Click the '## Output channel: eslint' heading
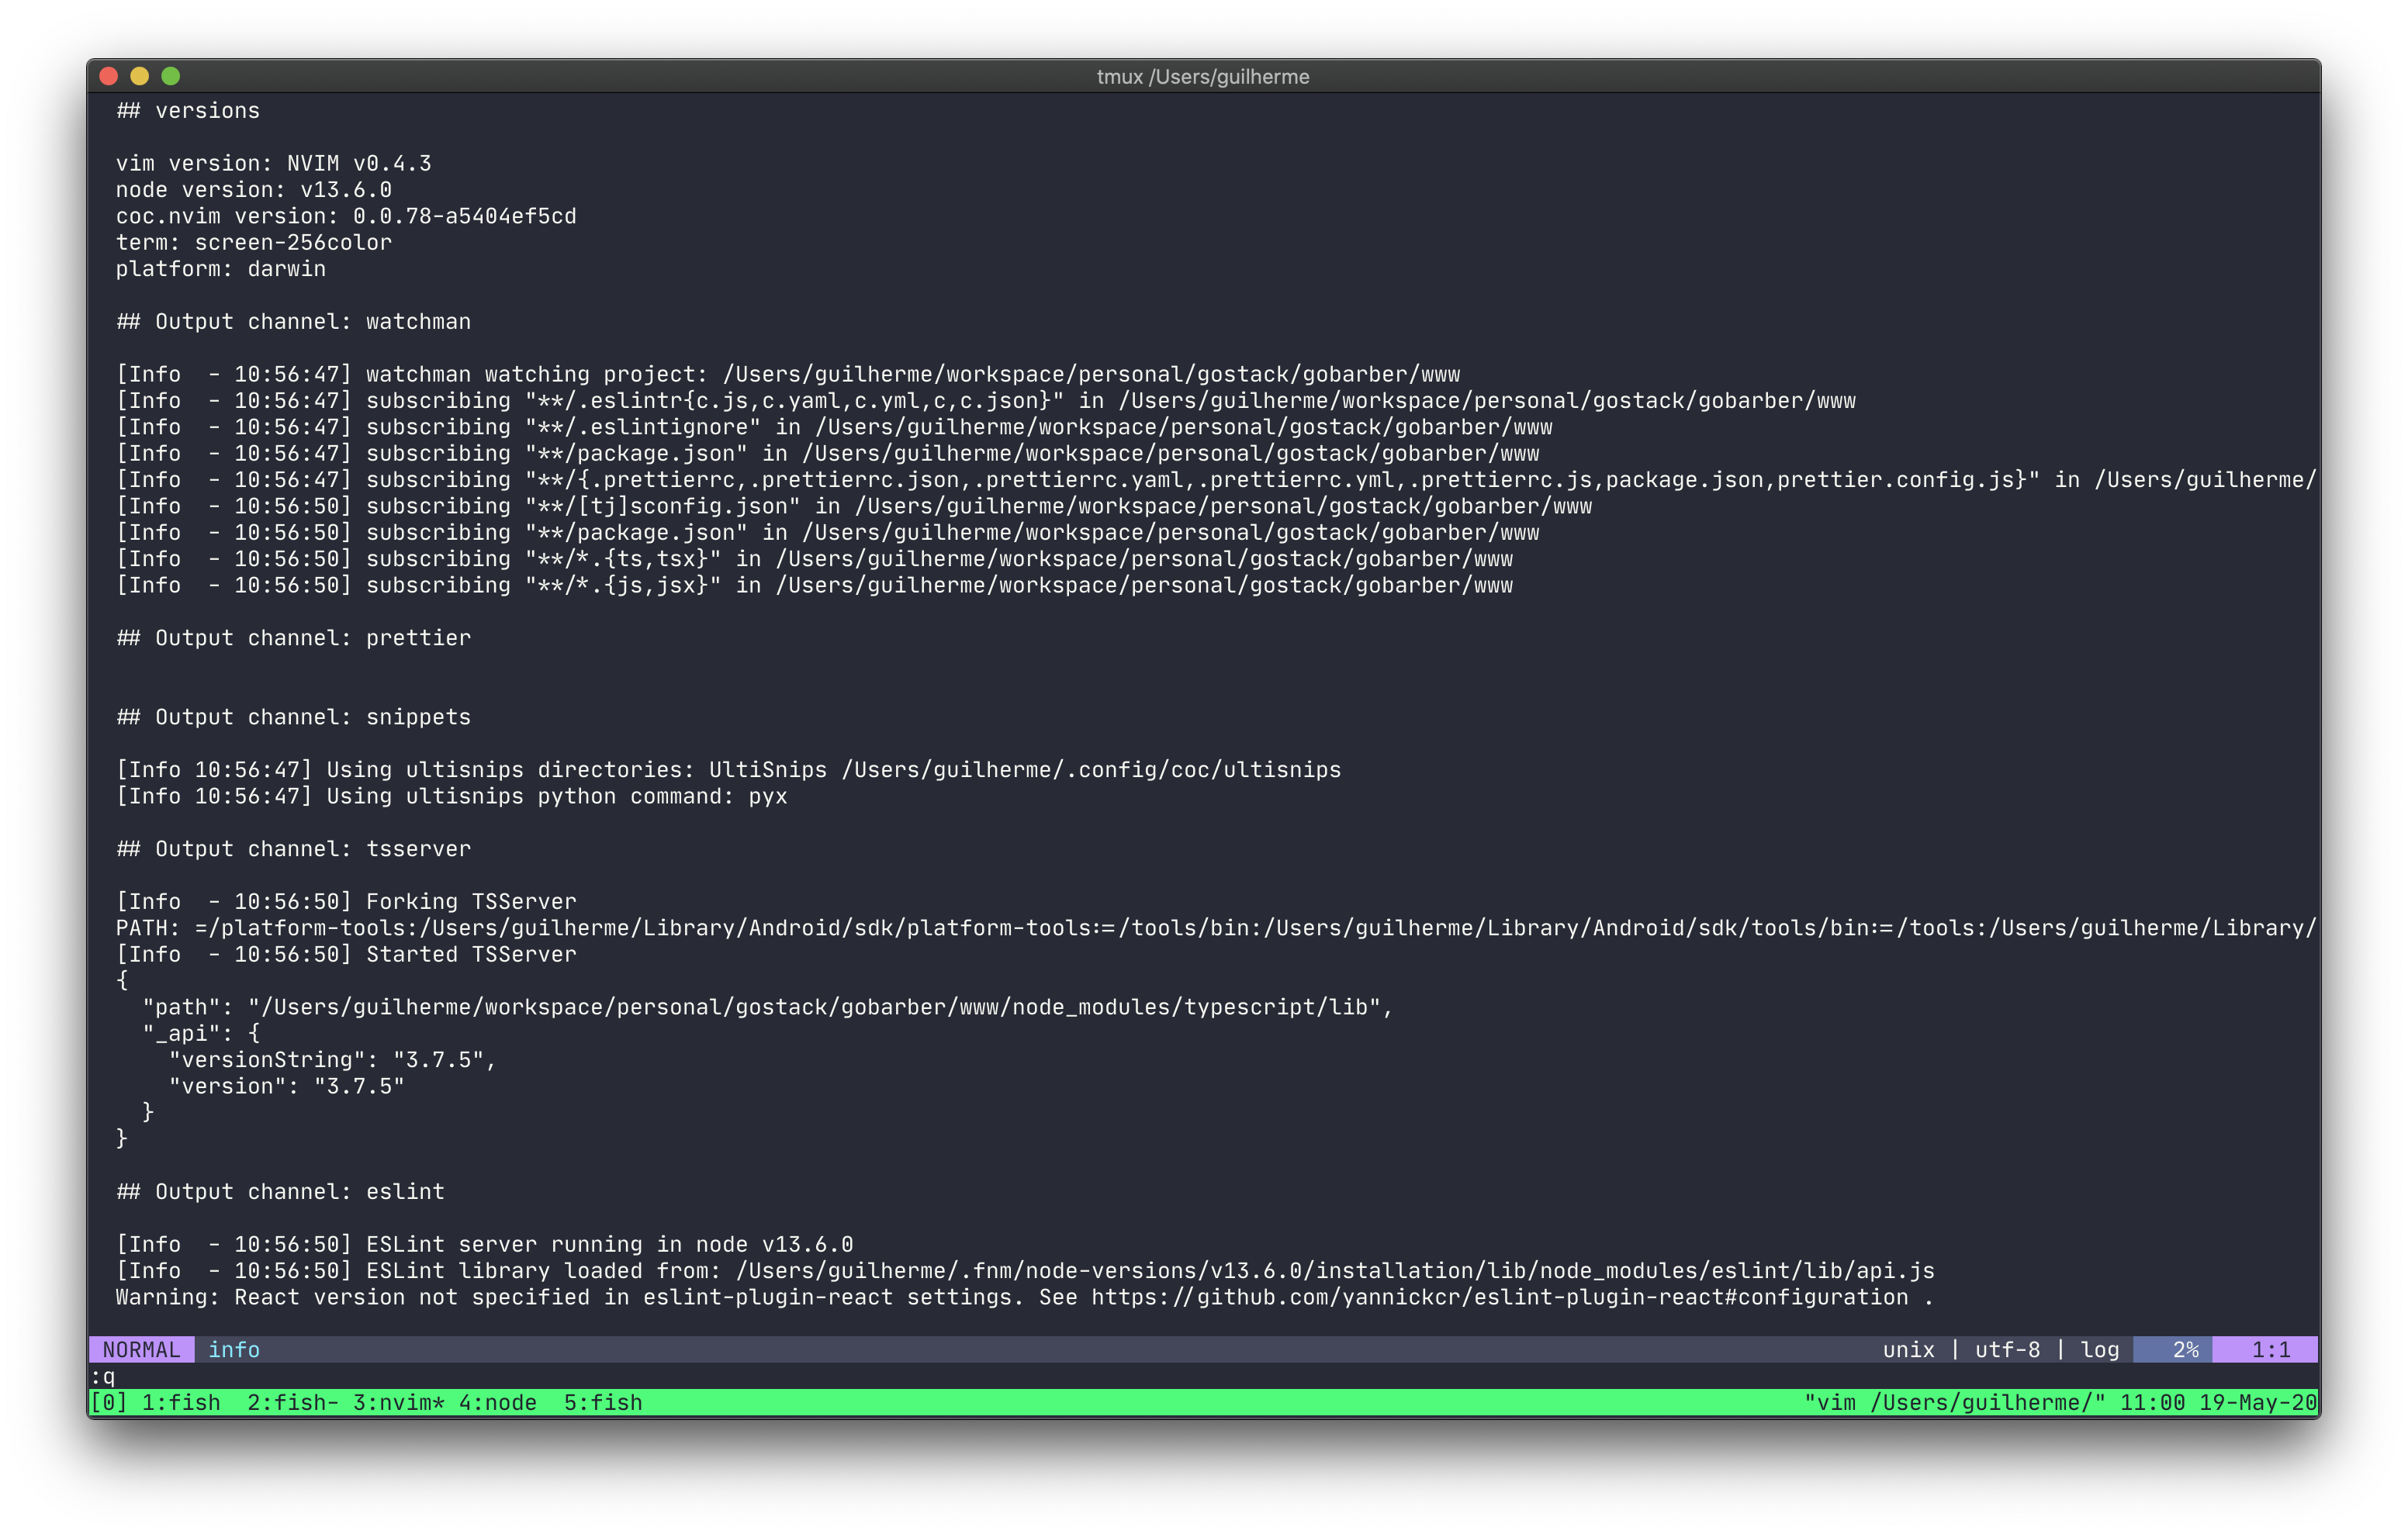 (280, 1191)
